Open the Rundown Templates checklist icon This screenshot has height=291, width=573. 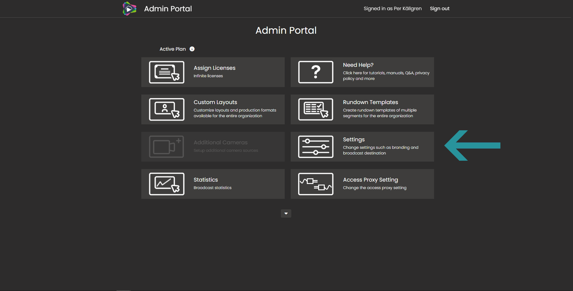[x=316, y=109]
